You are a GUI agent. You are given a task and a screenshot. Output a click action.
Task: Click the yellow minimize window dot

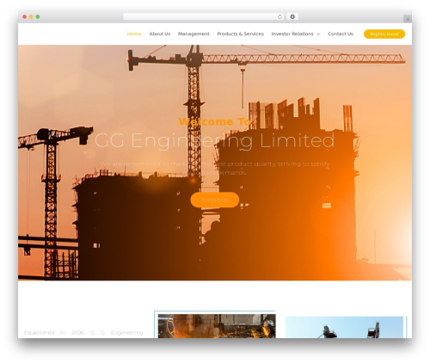pos(31,16)
